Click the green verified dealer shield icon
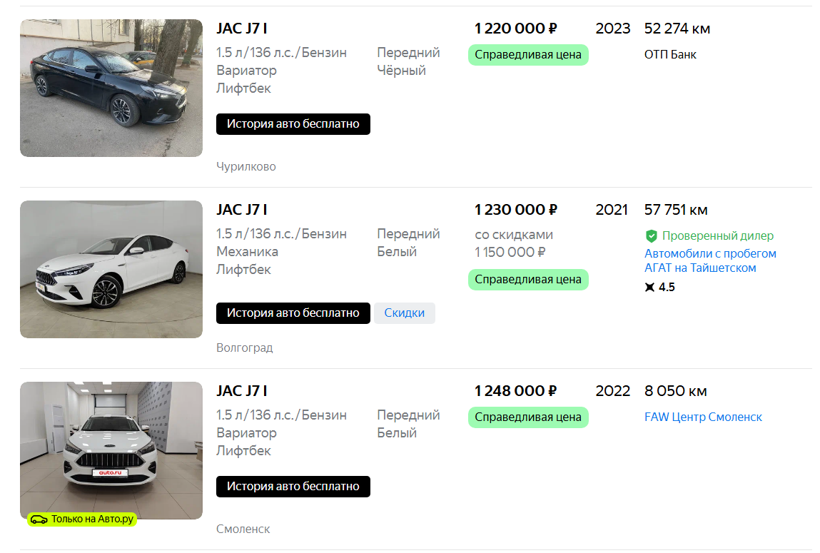The width and height of the screenshot is (820, 553). 651,235
